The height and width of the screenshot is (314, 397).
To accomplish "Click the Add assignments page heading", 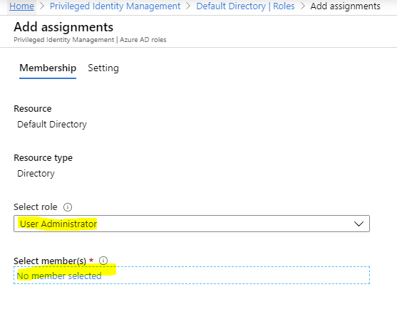I will tap(63, 27).
